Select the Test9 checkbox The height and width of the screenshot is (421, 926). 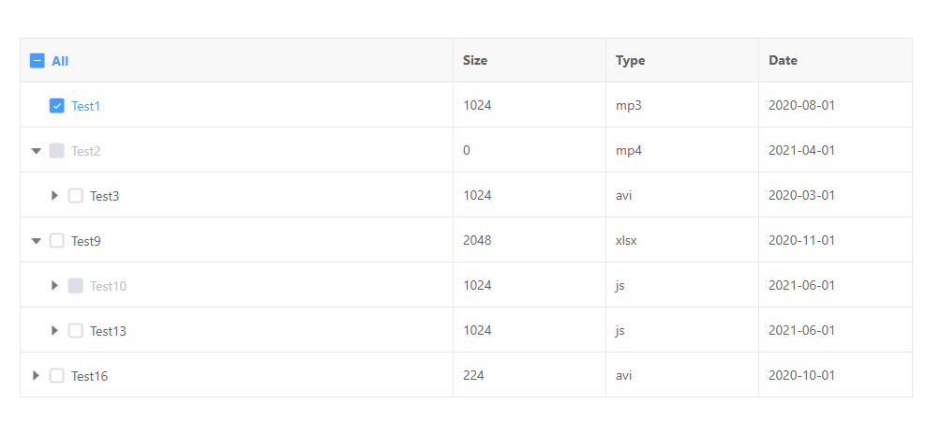(x=56, y=241)
